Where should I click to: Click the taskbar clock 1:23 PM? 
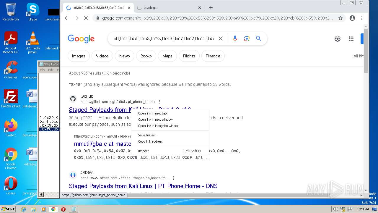click(363, 209)
